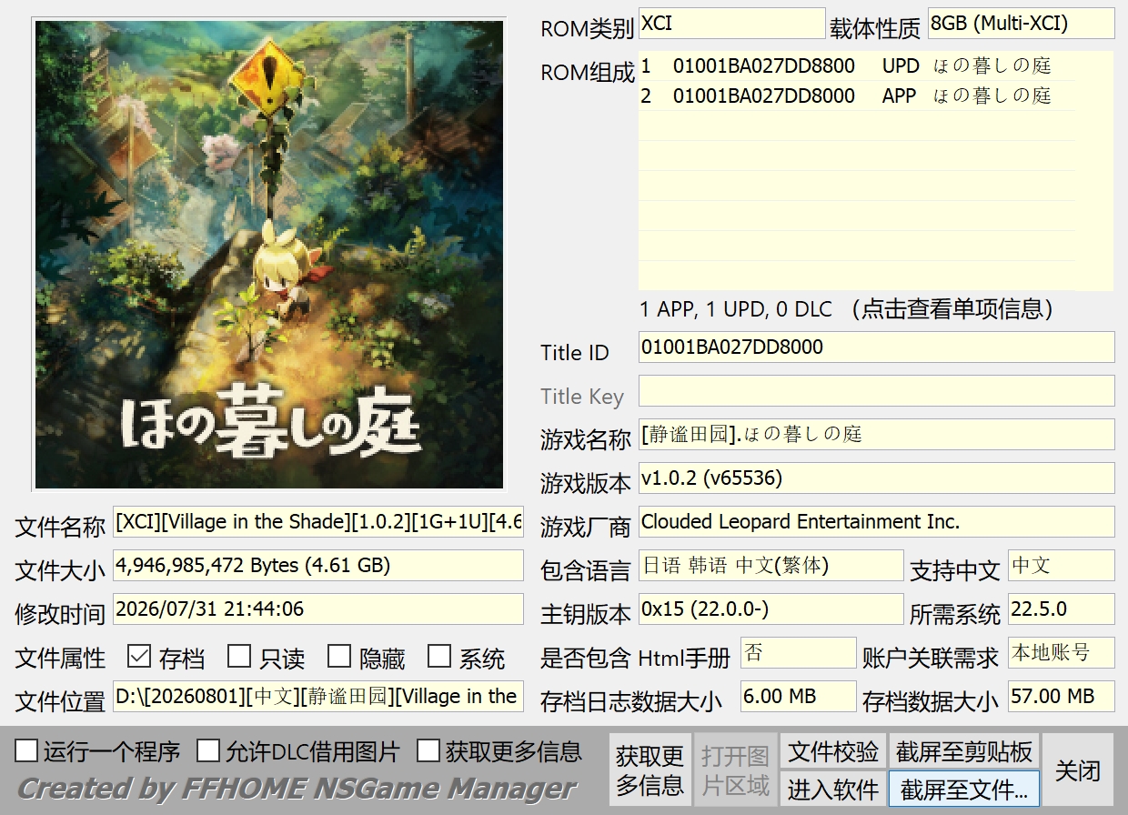Click the 存档数据大小 57.00 MB field

tap(1061, 696)
